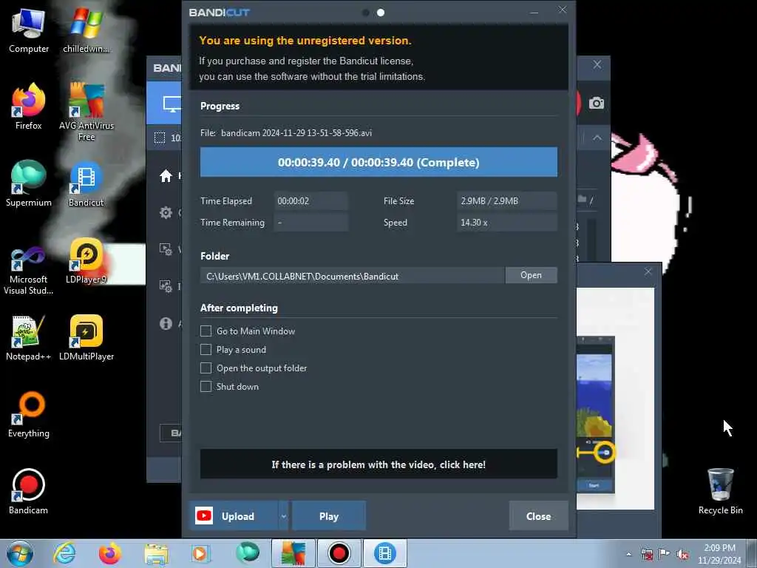Select the first page indicator dot
Image resolution: width=757 pixels, height=568 pixels.
pos(366,13)
